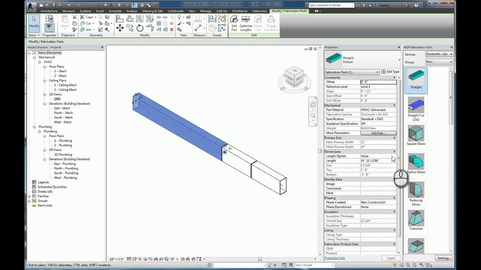Image resolution: width=481 pixels, height=270 pixels.
Task: Open the {3D} view in Project Browser
Action: click(x=57, y=99)
